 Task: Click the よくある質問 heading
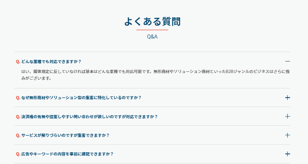152,21
